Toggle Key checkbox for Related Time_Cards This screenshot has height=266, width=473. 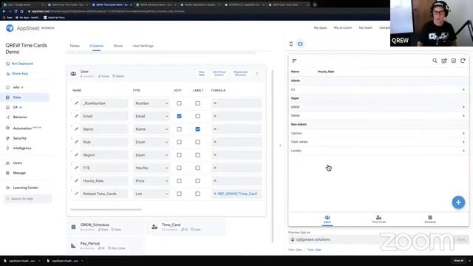point(179,194)
